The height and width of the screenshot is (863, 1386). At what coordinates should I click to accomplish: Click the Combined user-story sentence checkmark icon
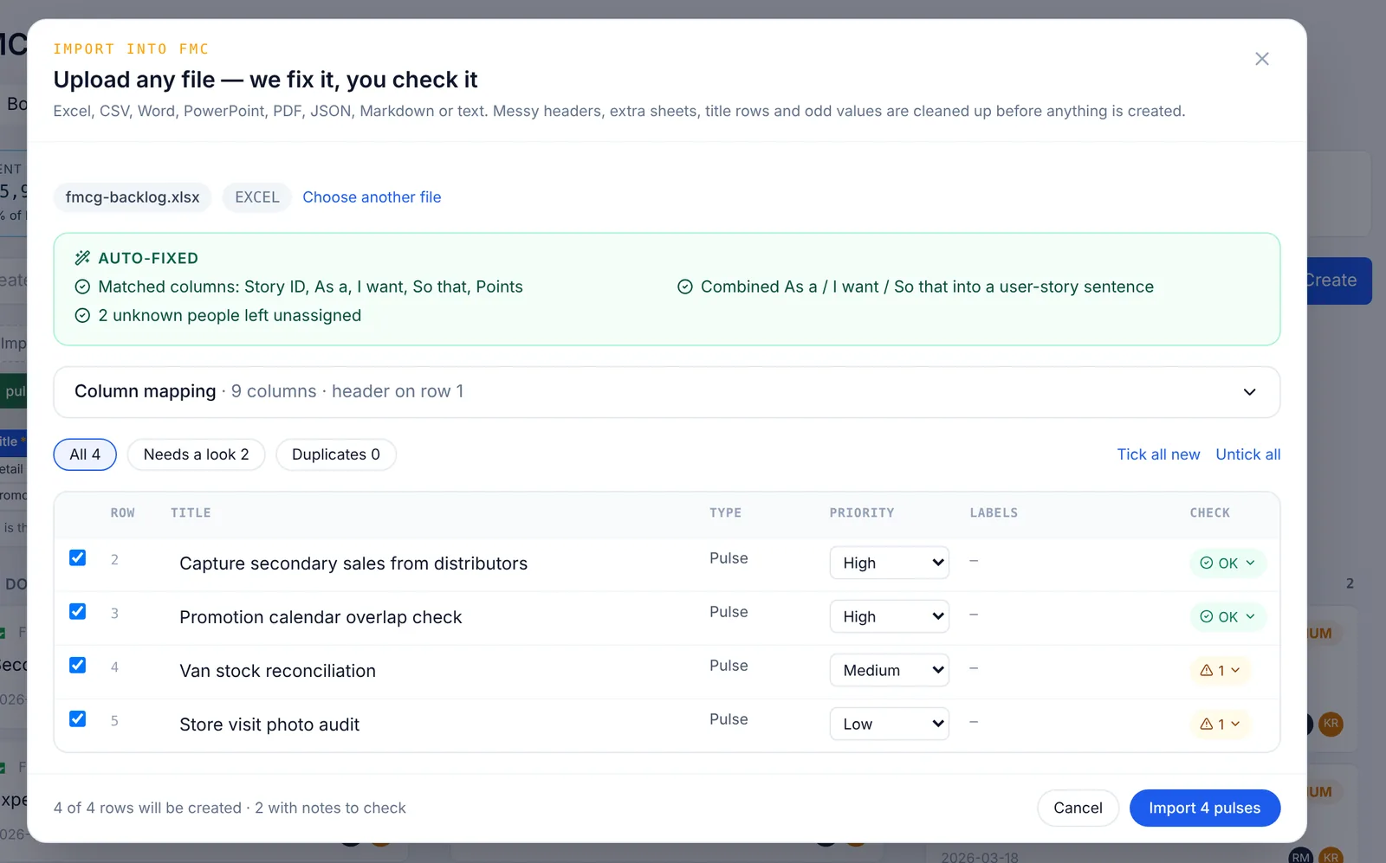pyautogui.click(x=684, y=287)
